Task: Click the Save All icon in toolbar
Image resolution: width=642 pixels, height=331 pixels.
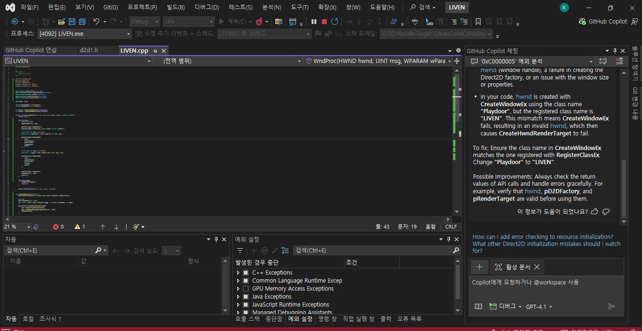Action: point(82,22)
